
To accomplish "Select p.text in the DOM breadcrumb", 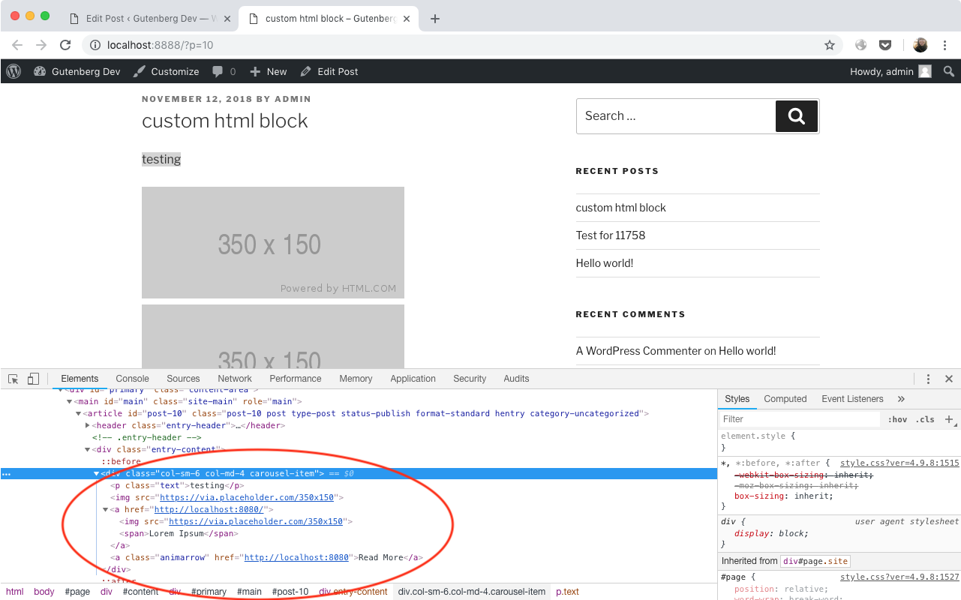I will tap(567, 592).
